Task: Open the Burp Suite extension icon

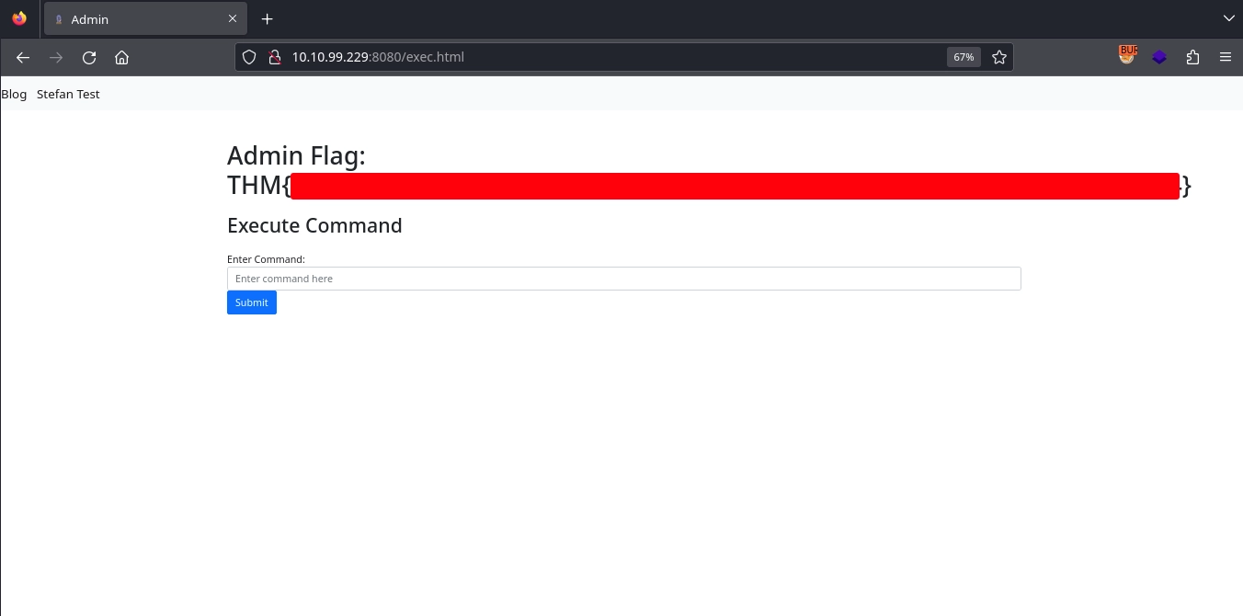Action: click(x=1127, y=56)
